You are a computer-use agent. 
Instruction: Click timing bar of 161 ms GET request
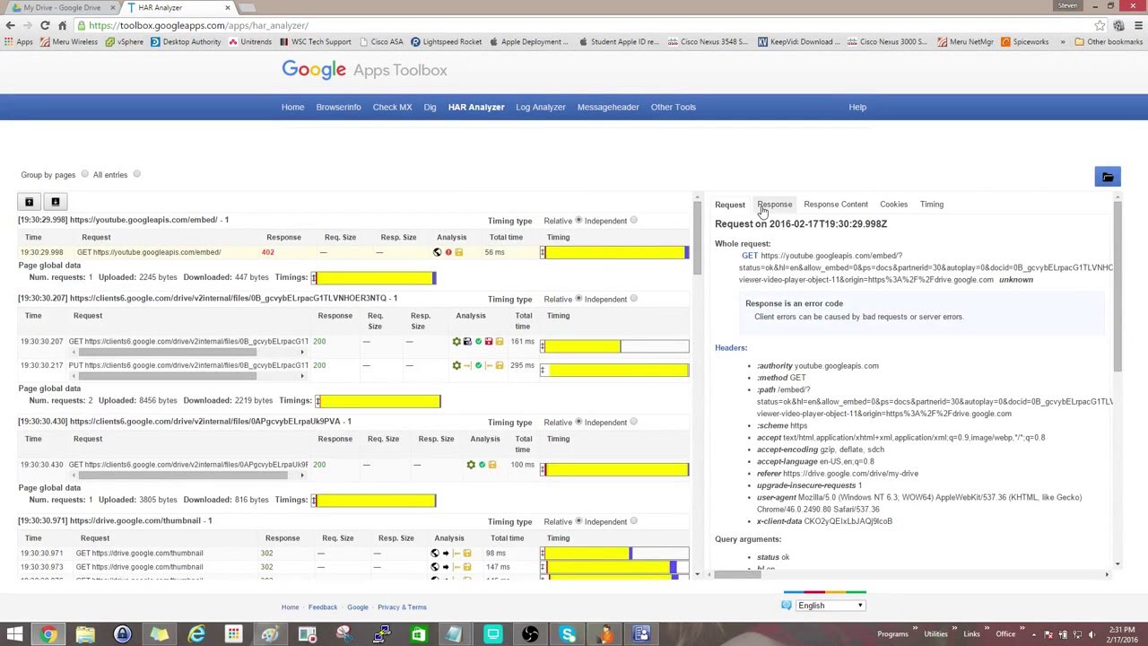point(615,345)
